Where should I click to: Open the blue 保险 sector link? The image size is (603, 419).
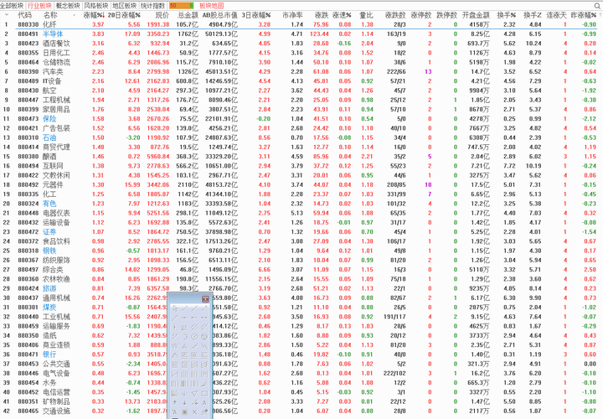point(49,118)
